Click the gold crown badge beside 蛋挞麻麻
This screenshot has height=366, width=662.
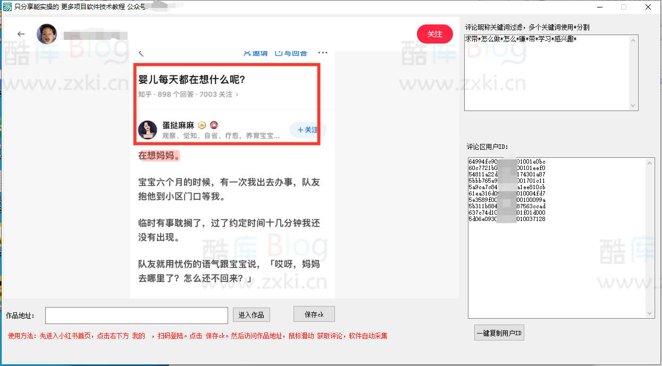point(201,125)
